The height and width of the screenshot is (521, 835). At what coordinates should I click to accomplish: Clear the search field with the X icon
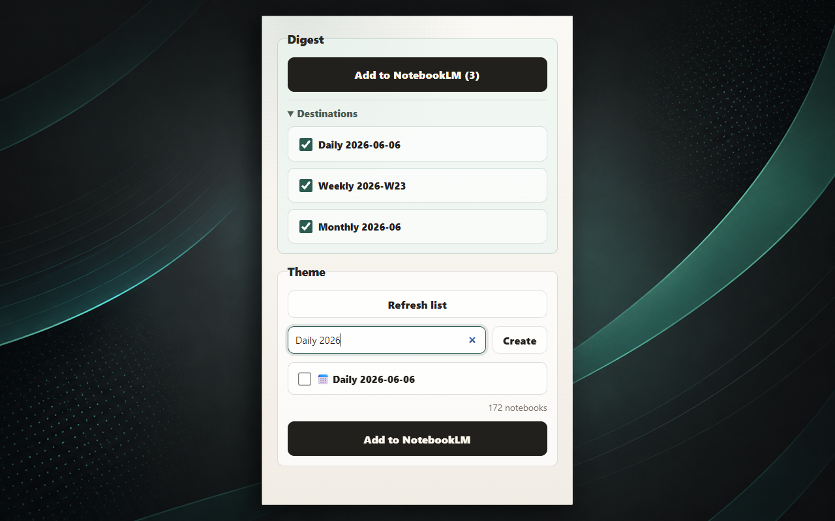(x=472, y=340)
